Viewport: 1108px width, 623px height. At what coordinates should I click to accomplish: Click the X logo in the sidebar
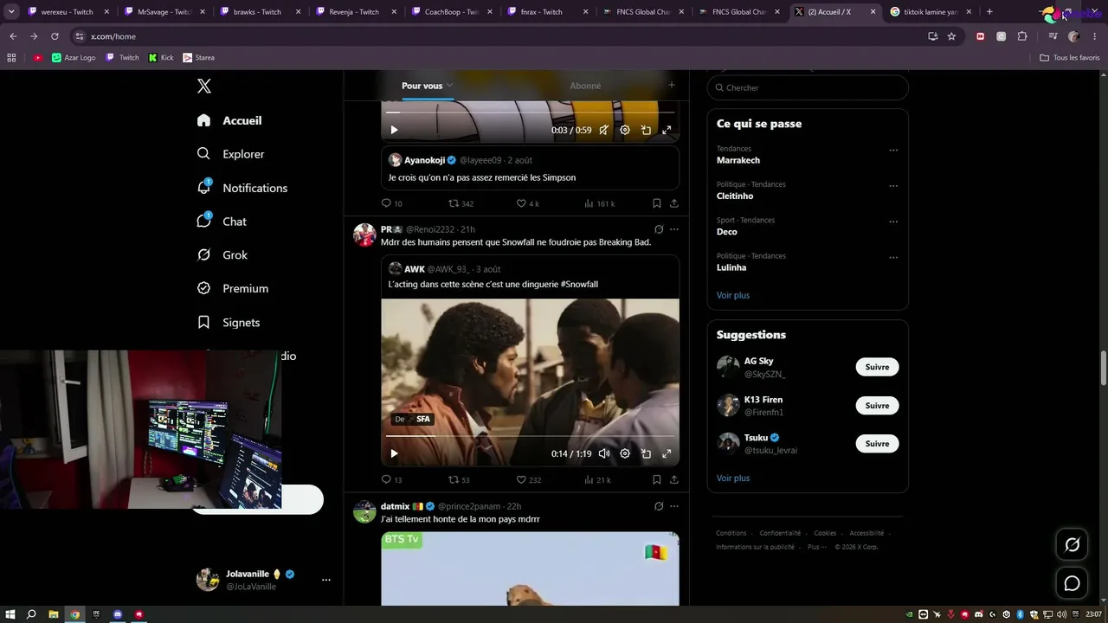(204, 86)
